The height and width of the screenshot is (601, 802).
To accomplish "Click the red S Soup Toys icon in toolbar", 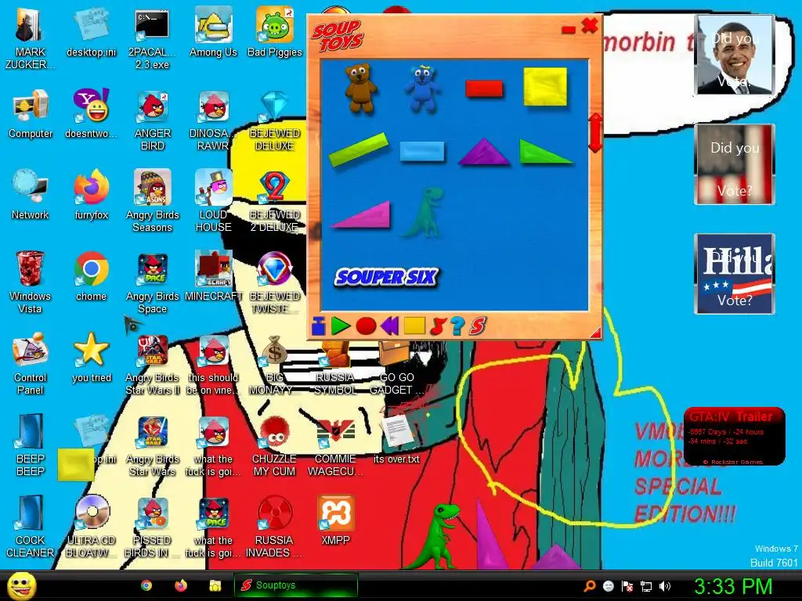I will 477,326.
